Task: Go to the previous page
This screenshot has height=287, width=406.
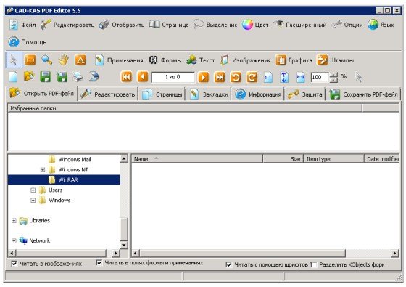Action: 142,77
